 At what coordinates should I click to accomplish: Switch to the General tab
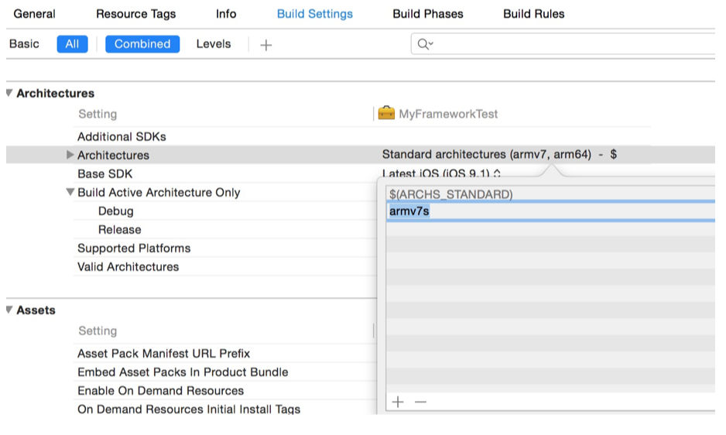[x=35, y=14]
